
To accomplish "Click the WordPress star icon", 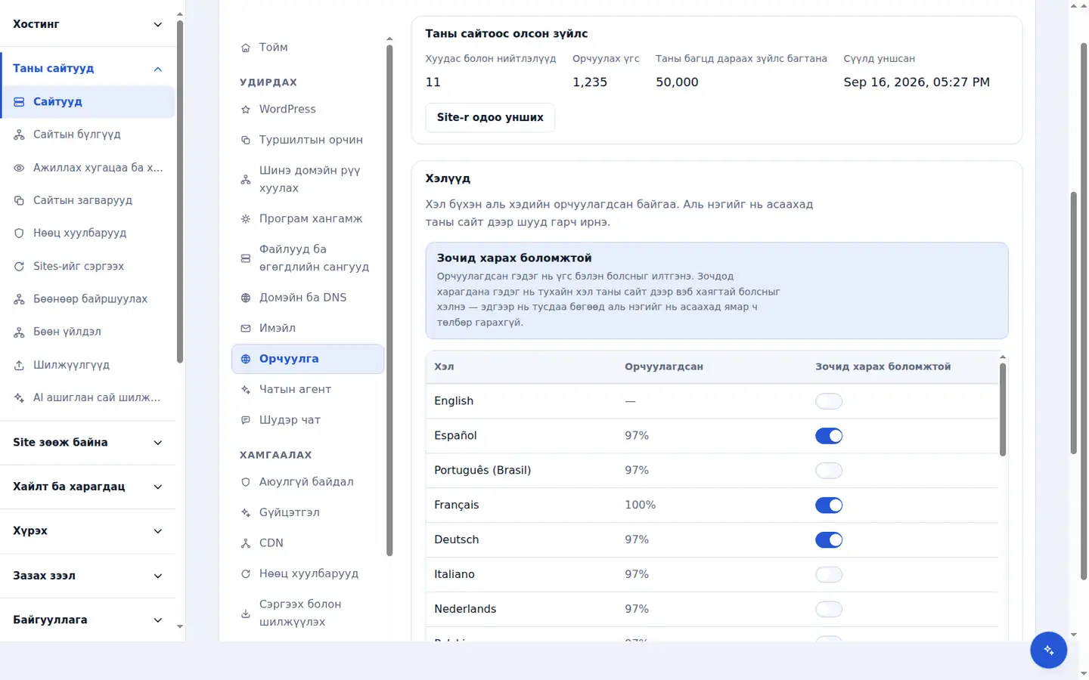I will click(246, 110).
